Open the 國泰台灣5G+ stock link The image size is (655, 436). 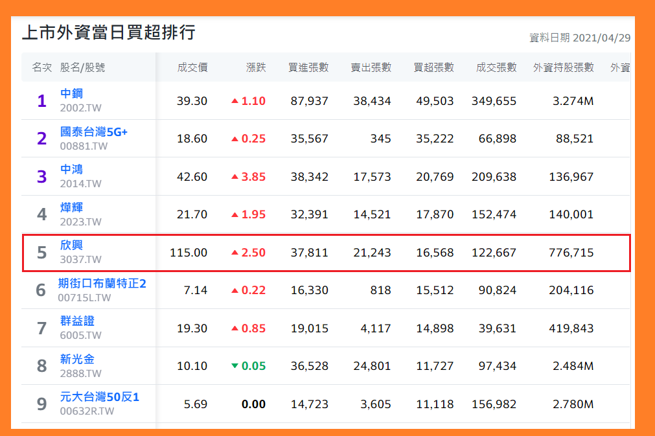click(x=93, y=132)
